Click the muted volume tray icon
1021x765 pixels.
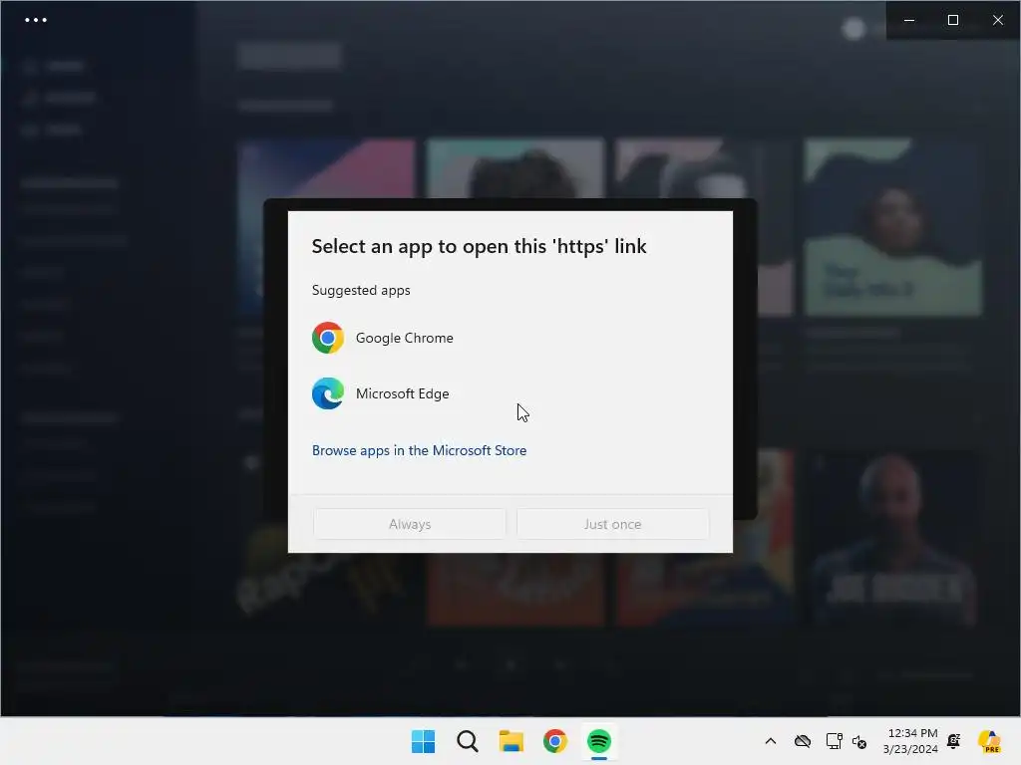[859, 741]
